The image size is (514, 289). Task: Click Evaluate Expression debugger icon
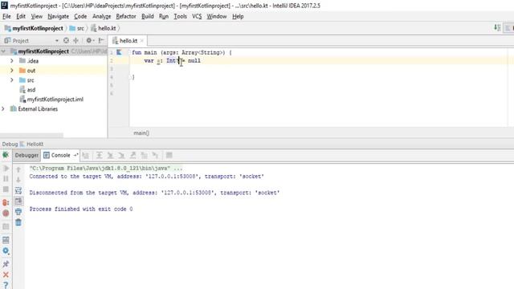pyautogui.click(x=169, y=155)
